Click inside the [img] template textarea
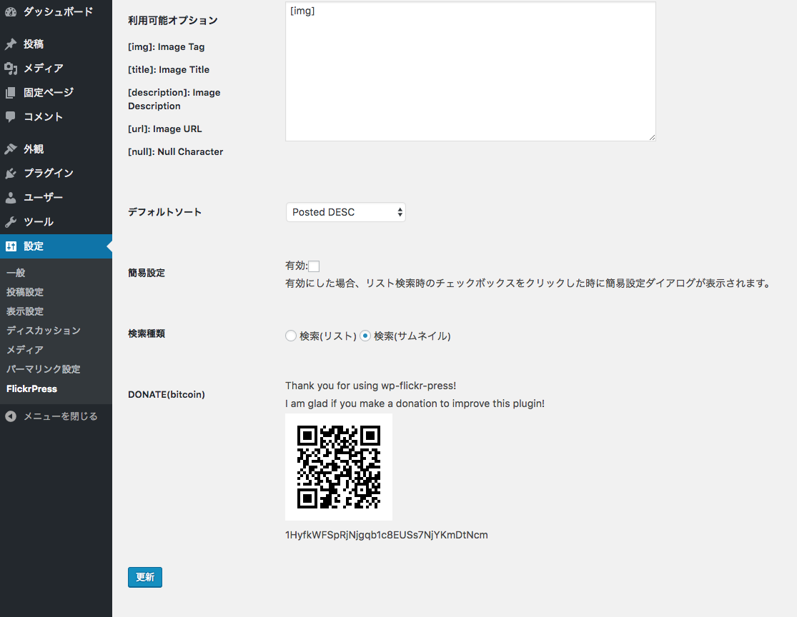The height and width of the screenshot is (617, 797). pos(470,71)
